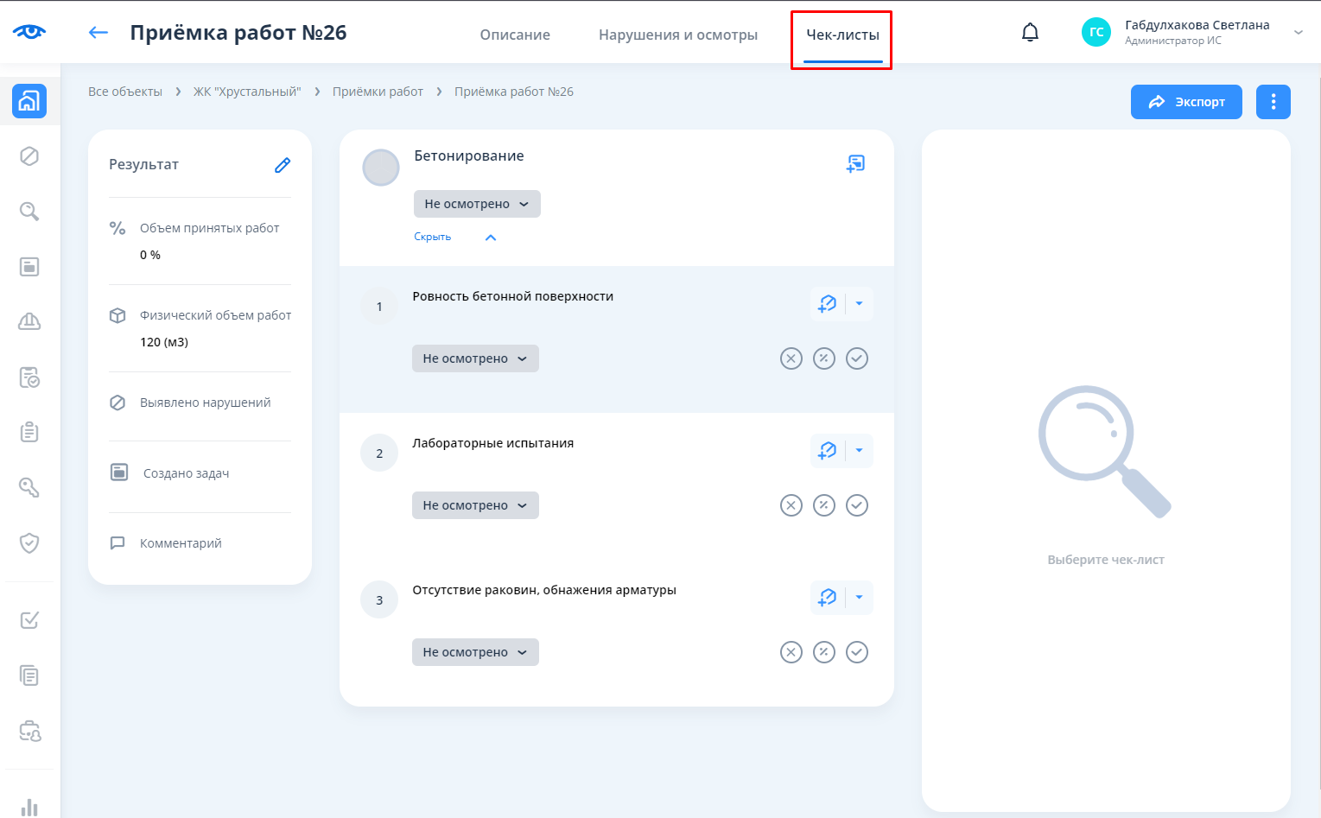Add violation for Ровность бетонной поверхности
This screenshot has width=1321, height=818.
pos(828,304)
